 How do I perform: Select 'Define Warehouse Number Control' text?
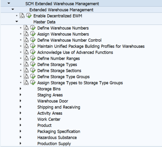(x=69, y=40)
